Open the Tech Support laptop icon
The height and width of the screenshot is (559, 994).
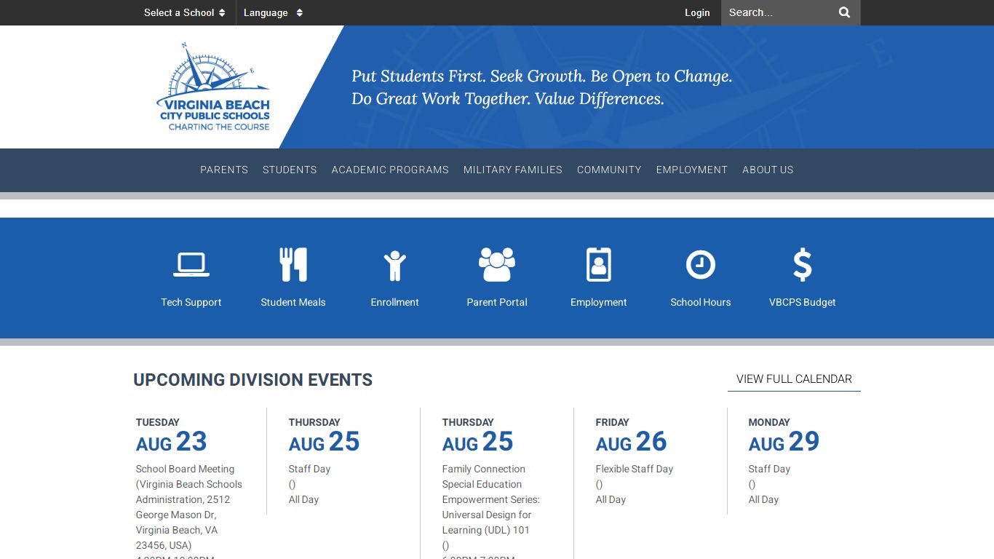coord(191,265)
